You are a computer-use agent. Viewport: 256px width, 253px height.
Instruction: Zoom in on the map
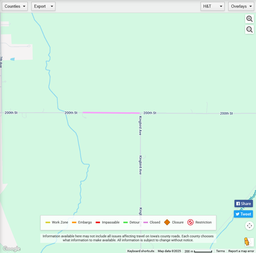pos(250,19)
